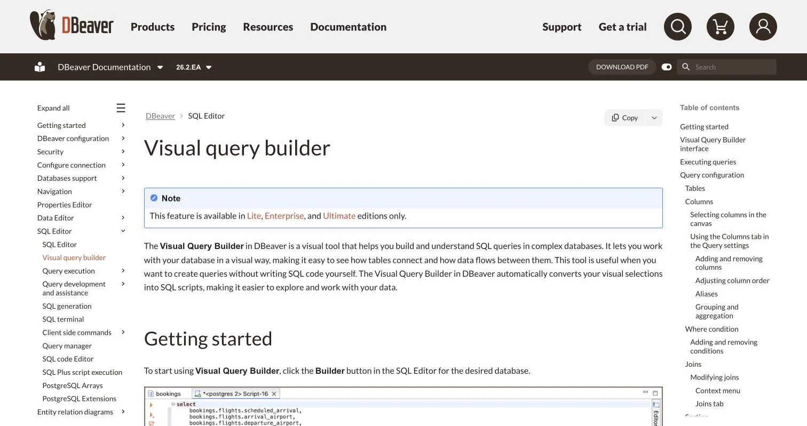Viewport: 807px width, 426px height.
Task: Open the Copy options dropdown arrow
Action: (x=654, y=118)
